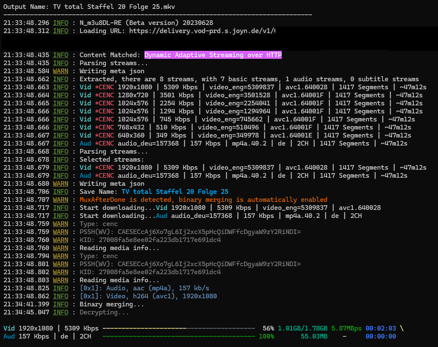438x347 pixels.
Task: Click the 1.01GB/1.78GB download size
Action: pyautogui.click(x=302, y=328)
